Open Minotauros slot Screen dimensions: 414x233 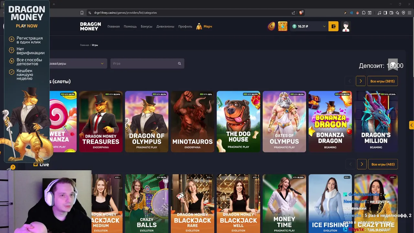coord(192,122)
